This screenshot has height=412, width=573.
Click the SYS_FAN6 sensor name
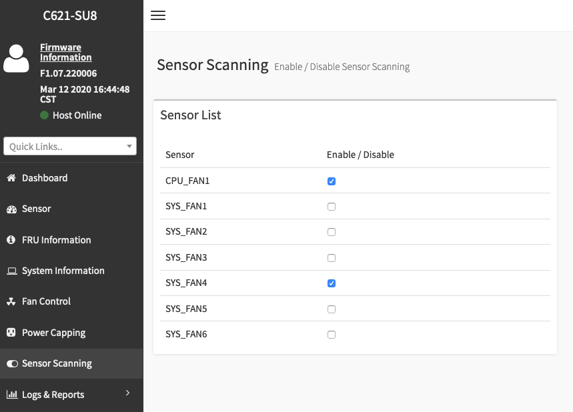[x=186, y=334]
